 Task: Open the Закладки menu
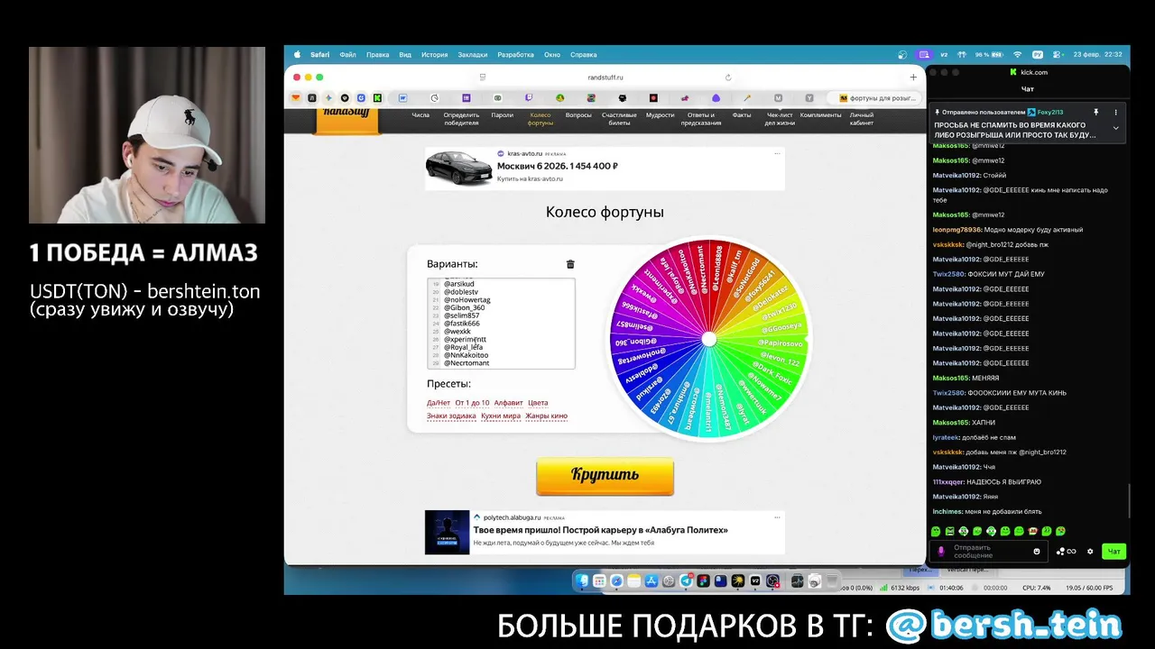tap(473, 55)
